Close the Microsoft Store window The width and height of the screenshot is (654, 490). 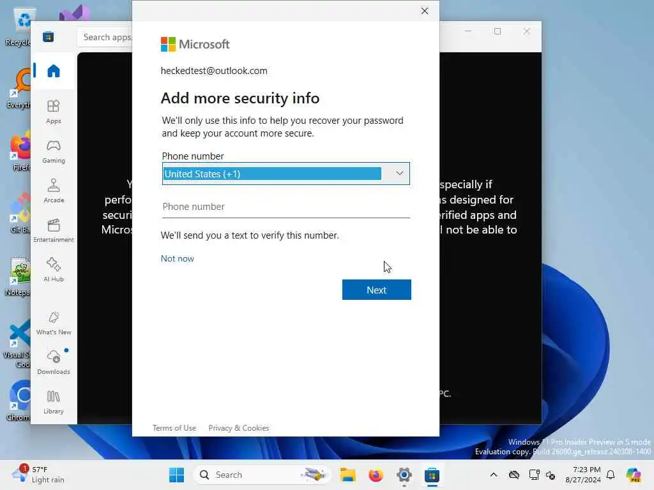coord(527,31)
